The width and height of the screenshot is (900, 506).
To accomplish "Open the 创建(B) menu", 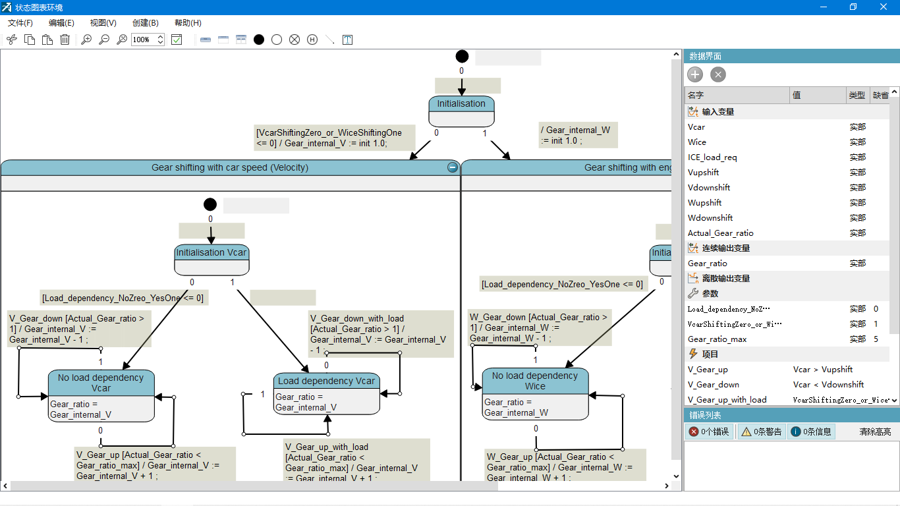I will coord(146,22).
